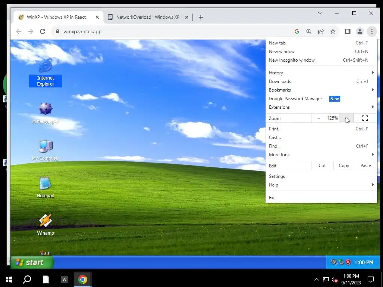Decrease zoom with minus button

pos(319,118)
